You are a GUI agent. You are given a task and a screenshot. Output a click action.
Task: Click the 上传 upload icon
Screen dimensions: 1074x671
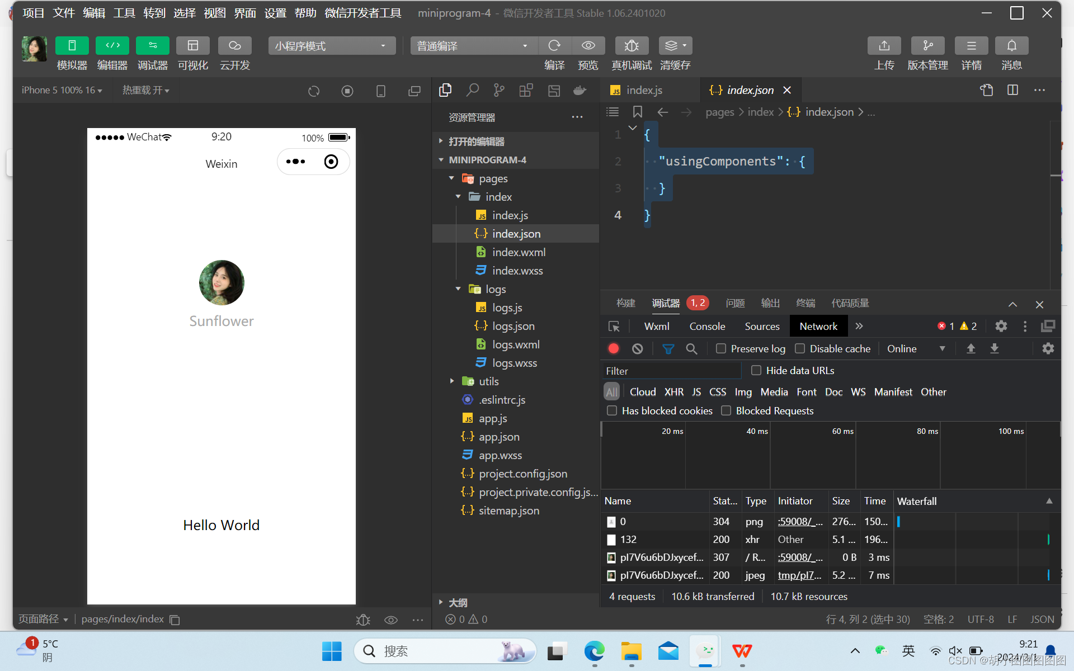pyautogui.click(x=884, y=46)
